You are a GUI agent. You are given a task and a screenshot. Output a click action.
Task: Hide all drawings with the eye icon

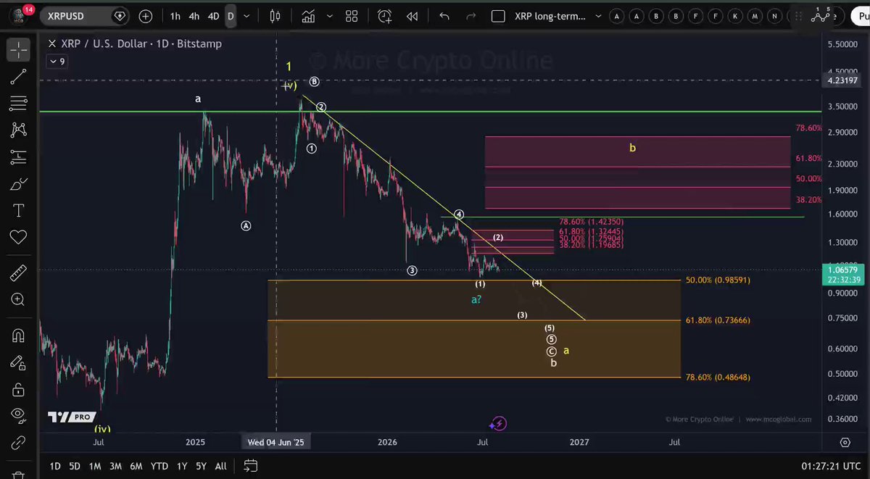pos(18,416)
